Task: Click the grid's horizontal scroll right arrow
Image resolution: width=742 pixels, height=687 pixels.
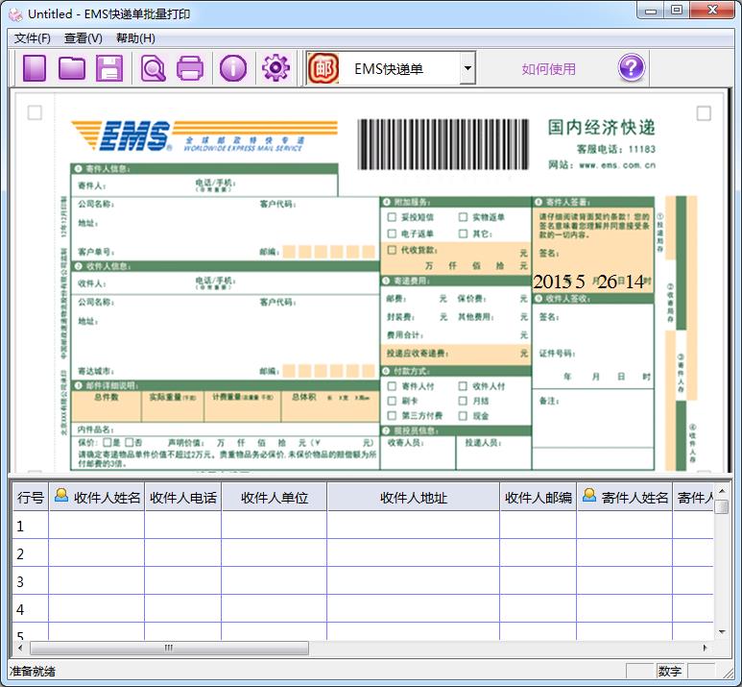Action: tap(706, 648)
